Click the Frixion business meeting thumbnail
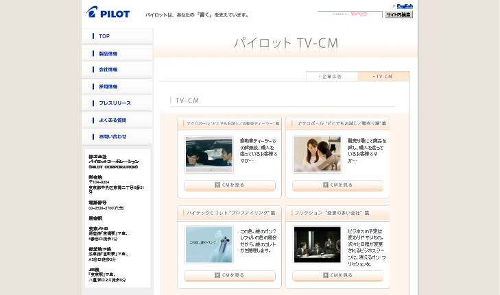The width and height of the screenshot is (500, 295). 318,245
